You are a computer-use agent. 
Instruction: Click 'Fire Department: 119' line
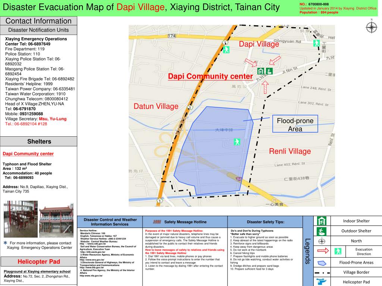tap(25, 49)
